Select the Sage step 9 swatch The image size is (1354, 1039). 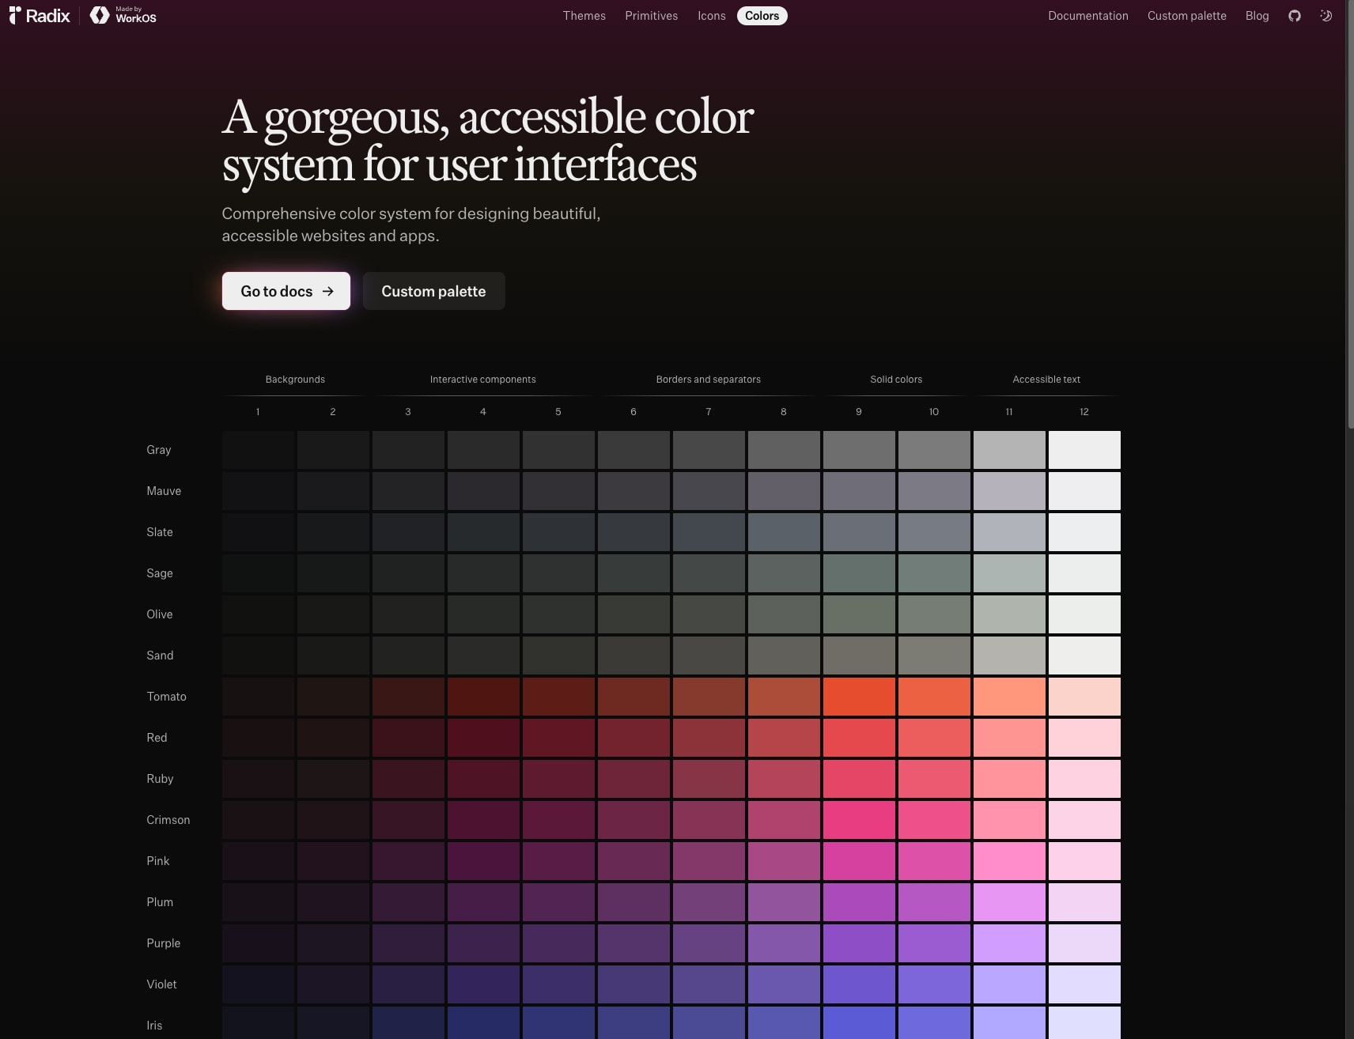[859, 573]
